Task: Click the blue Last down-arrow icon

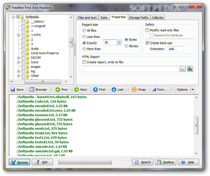Action: click(x=114, y=90)
